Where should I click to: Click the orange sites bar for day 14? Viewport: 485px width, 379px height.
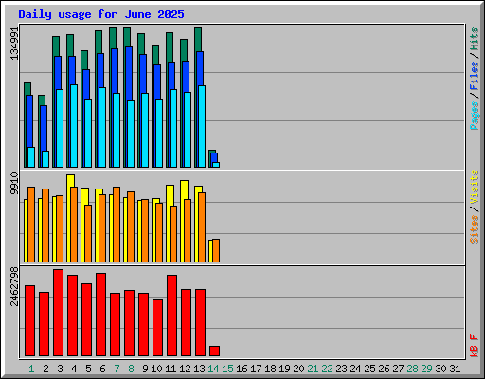pyautogui.click(x=216, y=250)
